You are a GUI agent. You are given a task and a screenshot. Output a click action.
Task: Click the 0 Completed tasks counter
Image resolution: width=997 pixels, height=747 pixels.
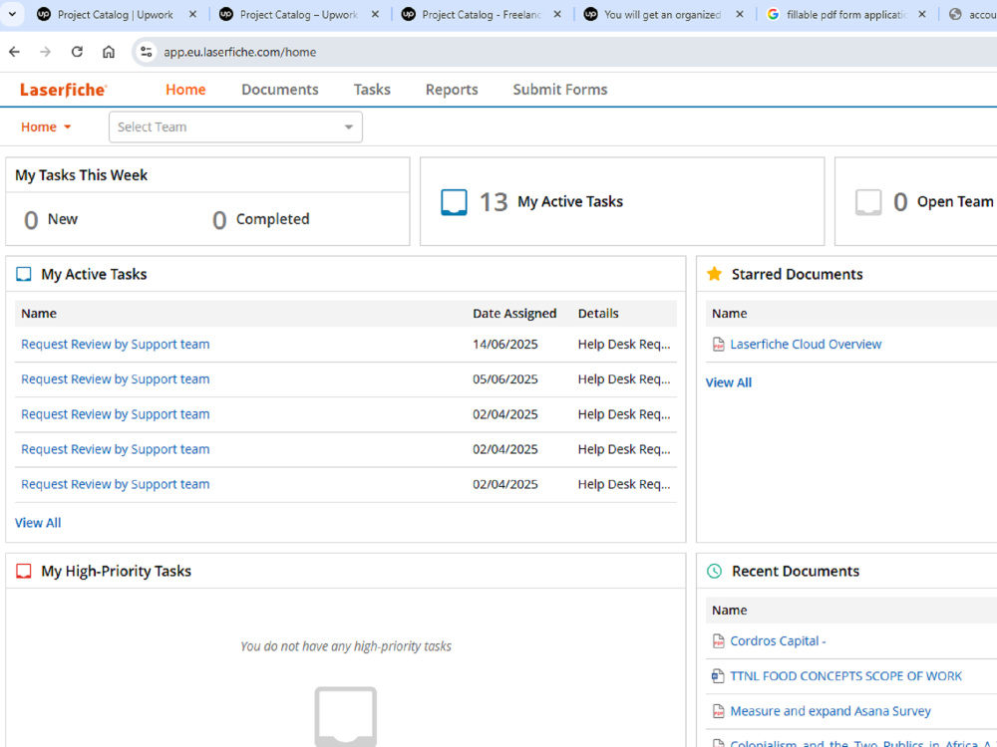(260, 220)
